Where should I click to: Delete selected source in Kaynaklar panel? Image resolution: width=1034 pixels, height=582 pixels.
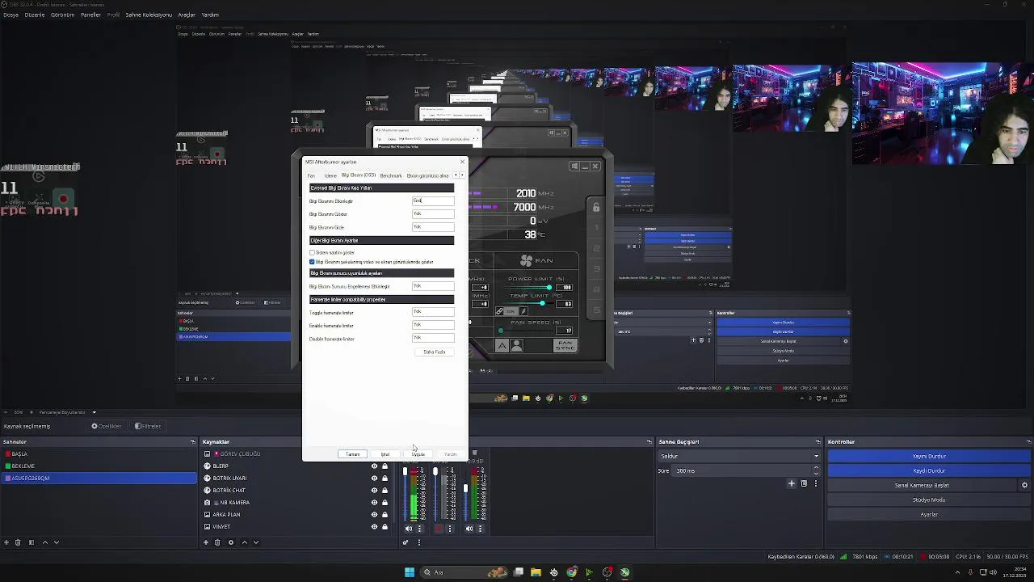(217, 542)
